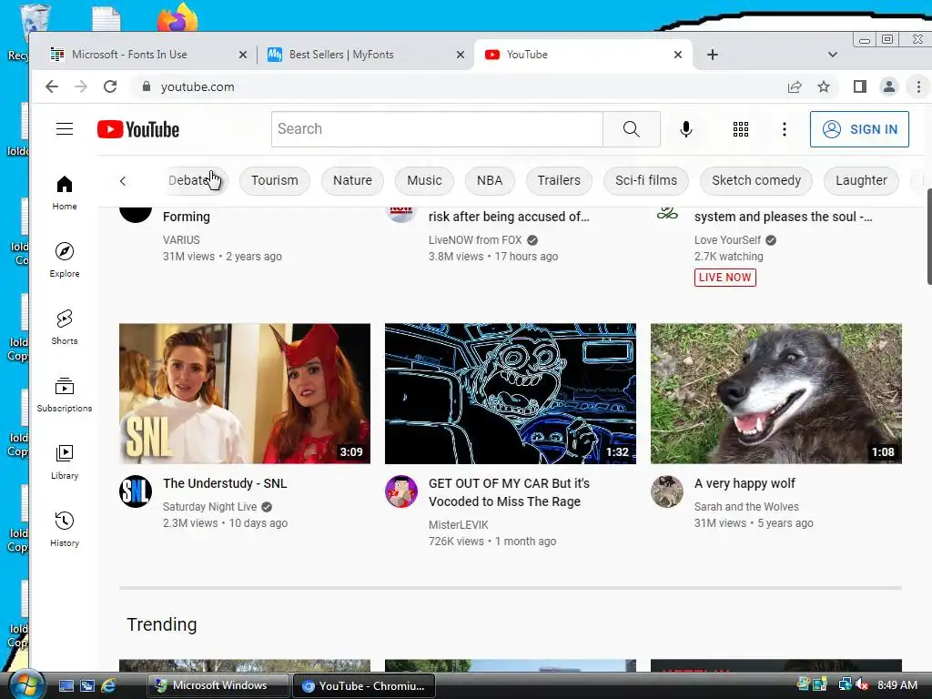Open a new browser tab
This screenshot has width=932, height=699.
[x=712, y=55]
